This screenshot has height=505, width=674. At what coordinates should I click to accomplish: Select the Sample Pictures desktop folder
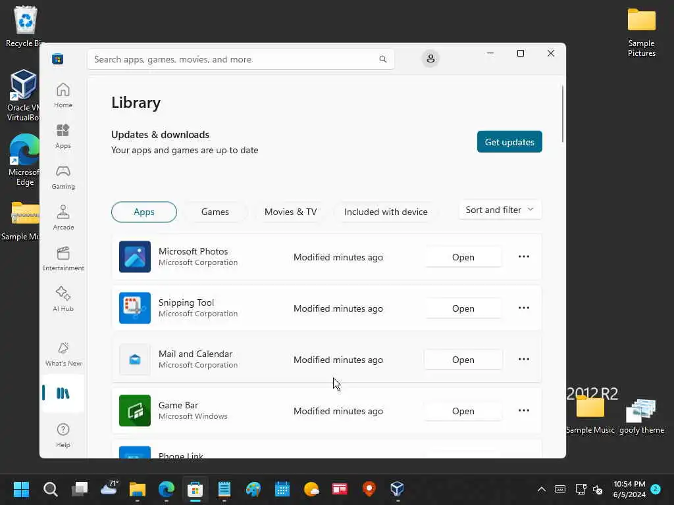coord(641,33)
